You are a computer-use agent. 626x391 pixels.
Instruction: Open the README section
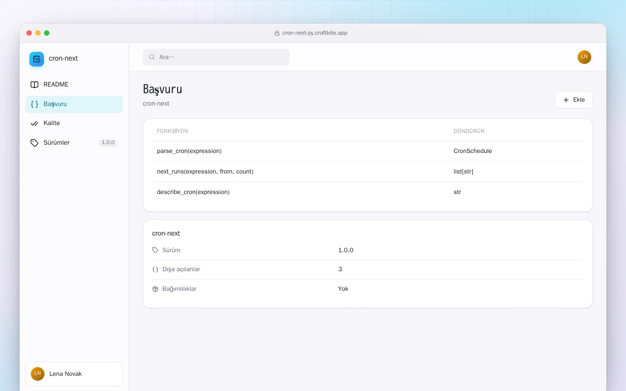[74, 85]
